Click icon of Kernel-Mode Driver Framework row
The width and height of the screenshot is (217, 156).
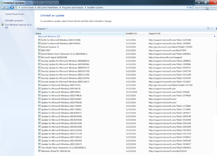click(x=39, y=54)
